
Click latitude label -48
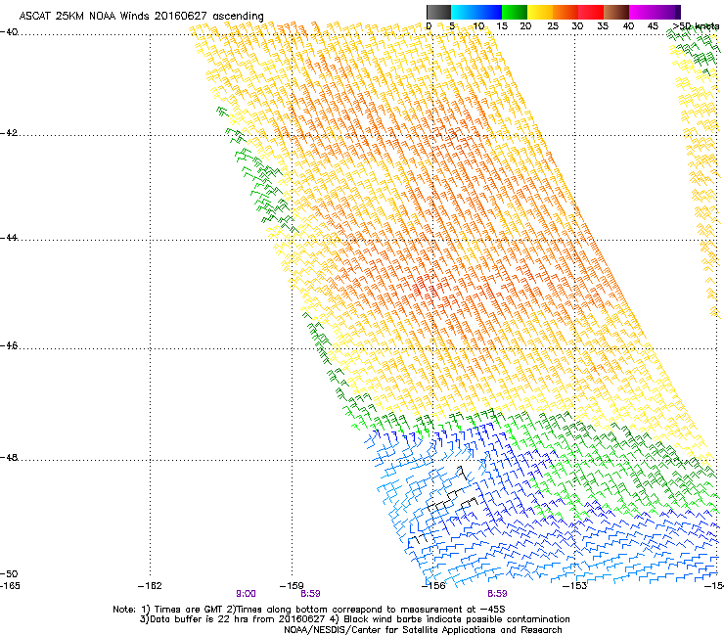9,457
